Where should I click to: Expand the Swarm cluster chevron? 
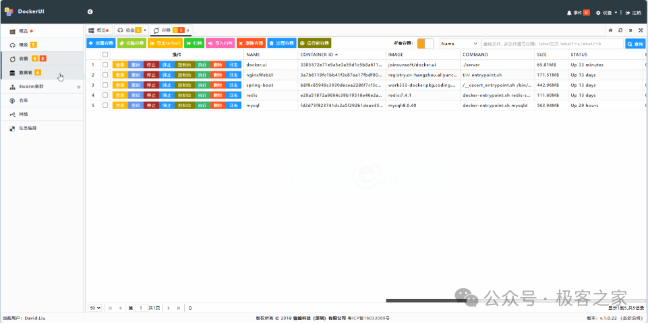click(78, 87)
